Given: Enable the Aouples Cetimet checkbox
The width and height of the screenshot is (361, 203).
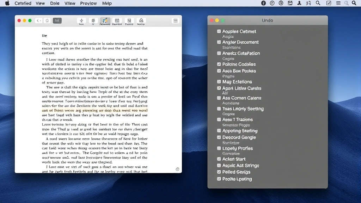Looking at the screenshot, I should tap(219, 31).
